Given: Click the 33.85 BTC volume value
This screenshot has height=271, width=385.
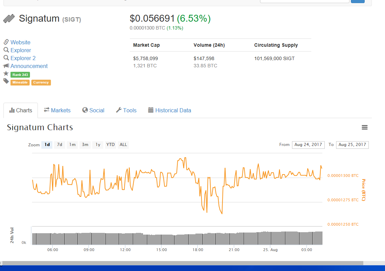Looking at the screenshot, I should 205,66.
